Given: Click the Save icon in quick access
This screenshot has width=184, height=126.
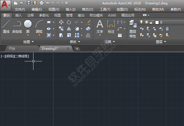Looking at the screenshot, I should [29, 3].
